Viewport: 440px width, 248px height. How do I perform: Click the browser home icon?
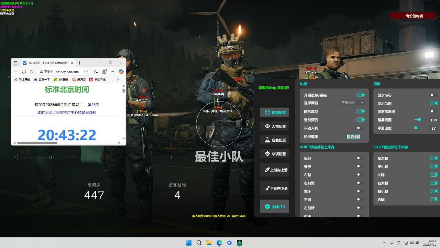pyautogui.click(x=32, y=72)
